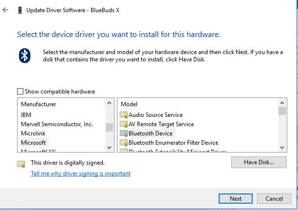Select AV Remote Target Service model
This screenshot has width=298, height=210.
(x=161, y=124)
